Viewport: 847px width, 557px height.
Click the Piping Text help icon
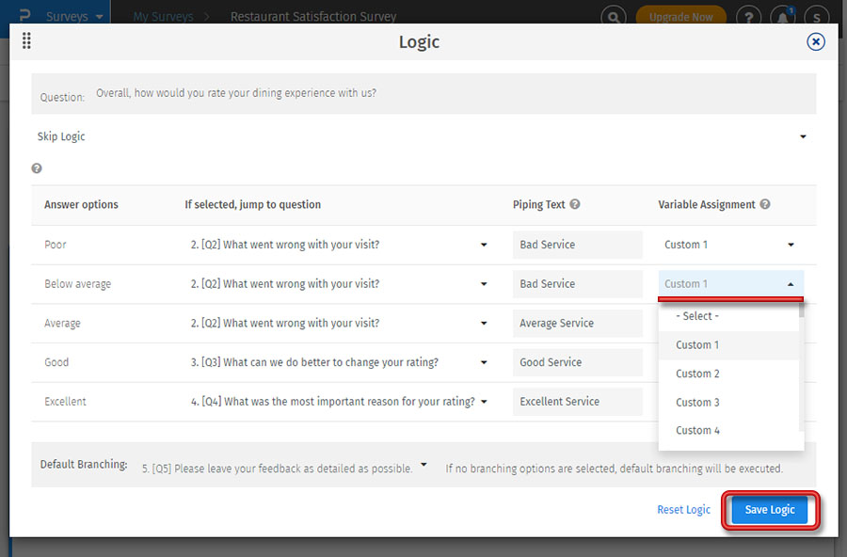pos(575,204)
